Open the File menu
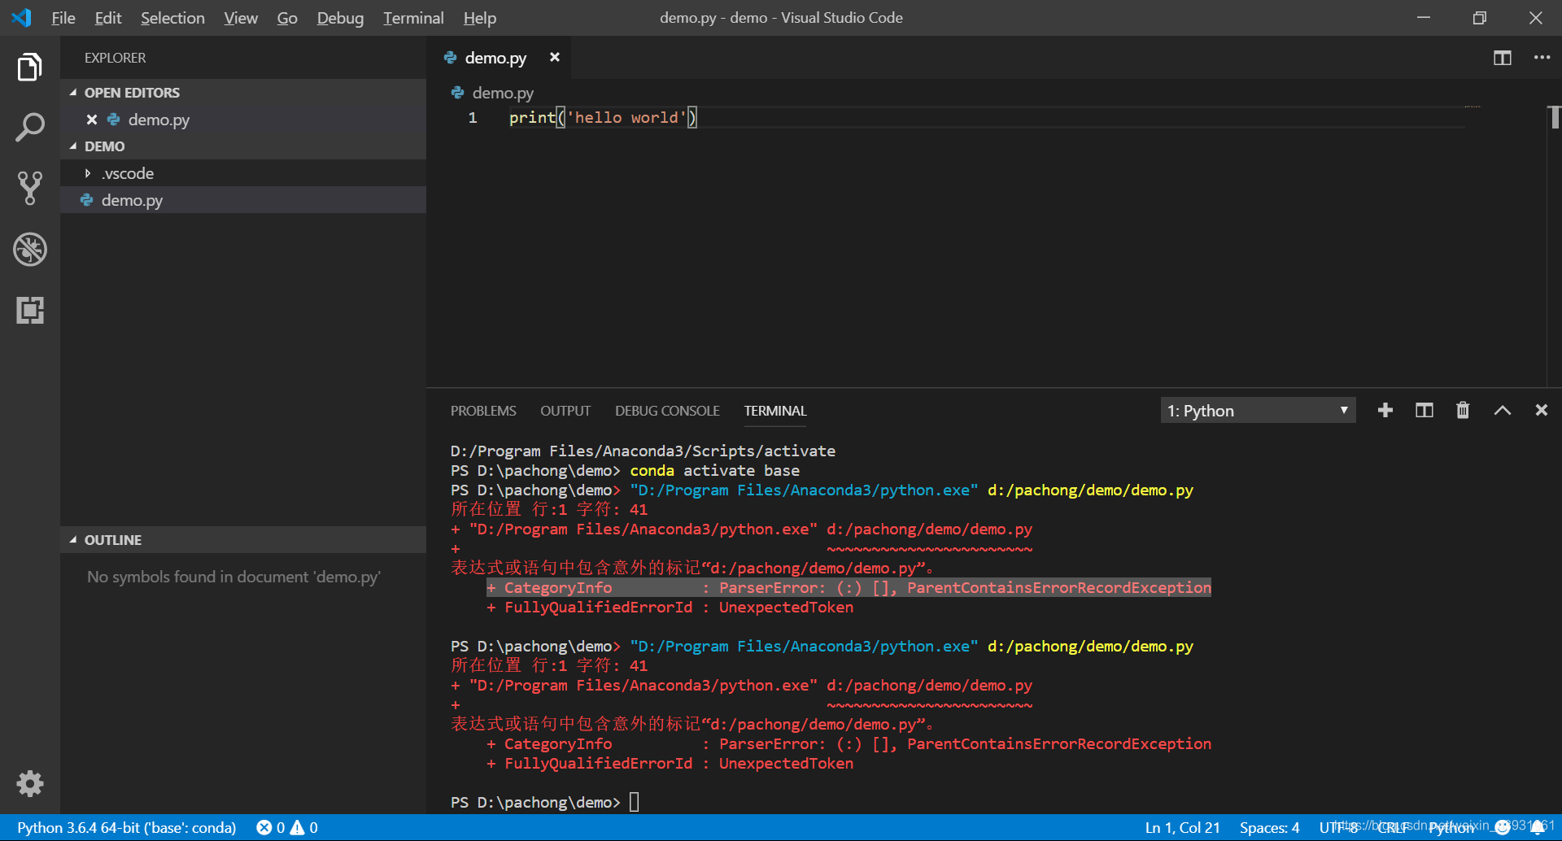This screenshot has width=1562, height=841. pos(63,18)
